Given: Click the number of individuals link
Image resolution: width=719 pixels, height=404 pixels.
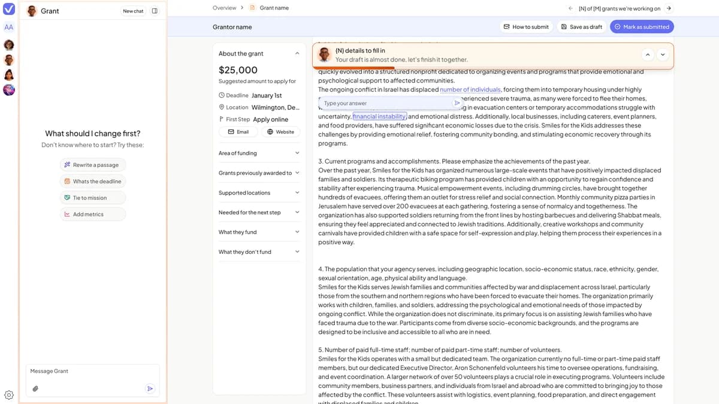Looking at the screenshot, I should [470, 90].
